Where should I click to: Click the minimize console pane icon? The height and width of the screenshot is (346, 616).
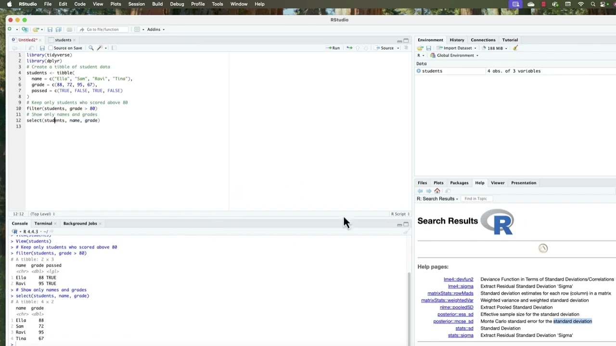399,224
